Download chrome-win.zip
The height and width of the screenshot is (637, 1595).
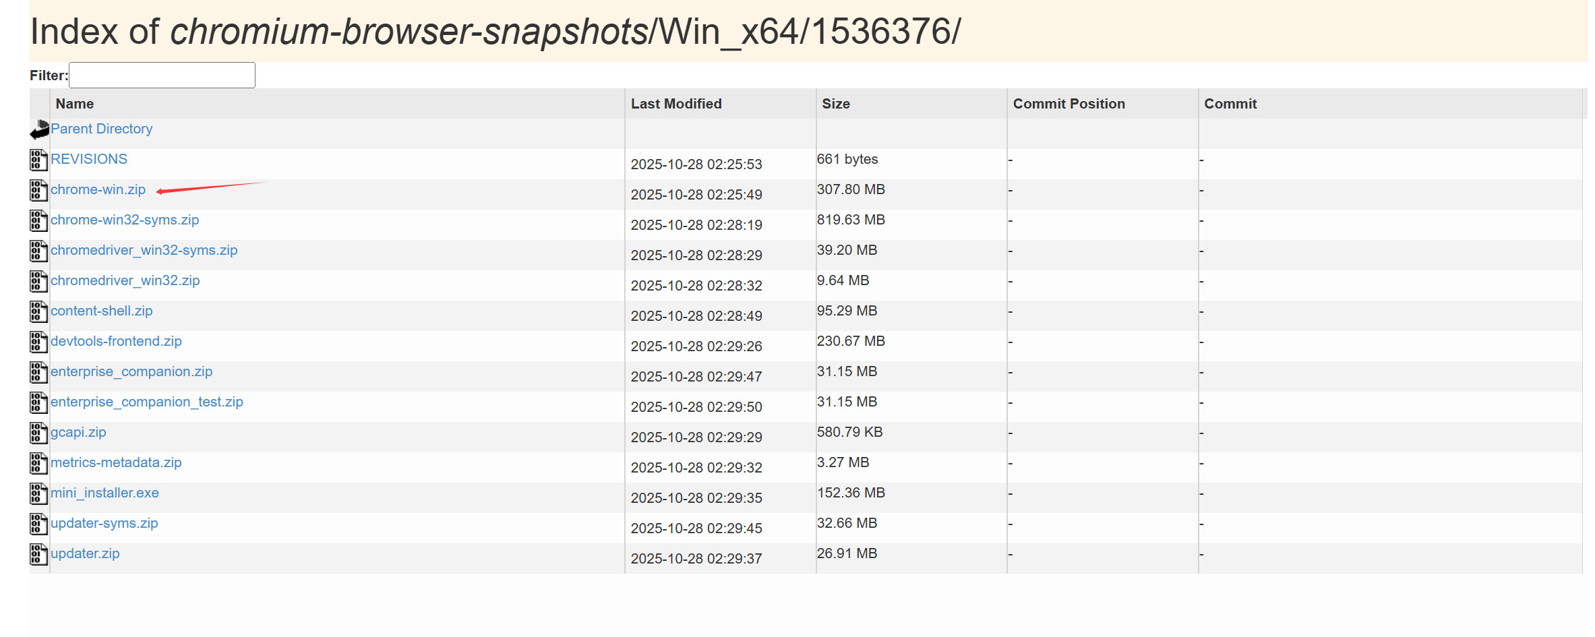[98, 189]
